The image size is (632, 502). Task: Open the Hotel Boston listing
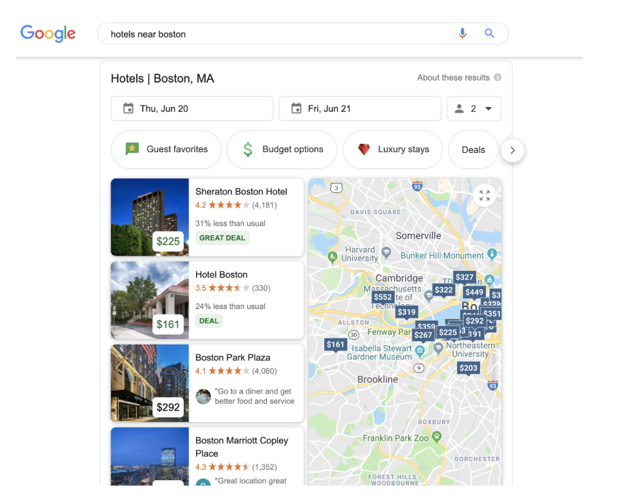pyautogui.click(x=207, y=300)
